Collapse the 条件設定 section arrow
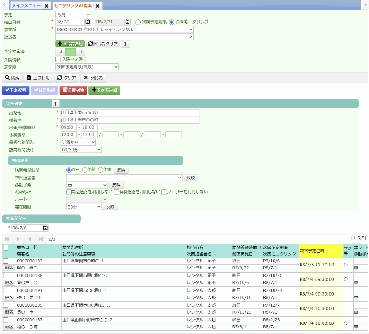This screenshot has height=334, width=369. pos(55,103)
